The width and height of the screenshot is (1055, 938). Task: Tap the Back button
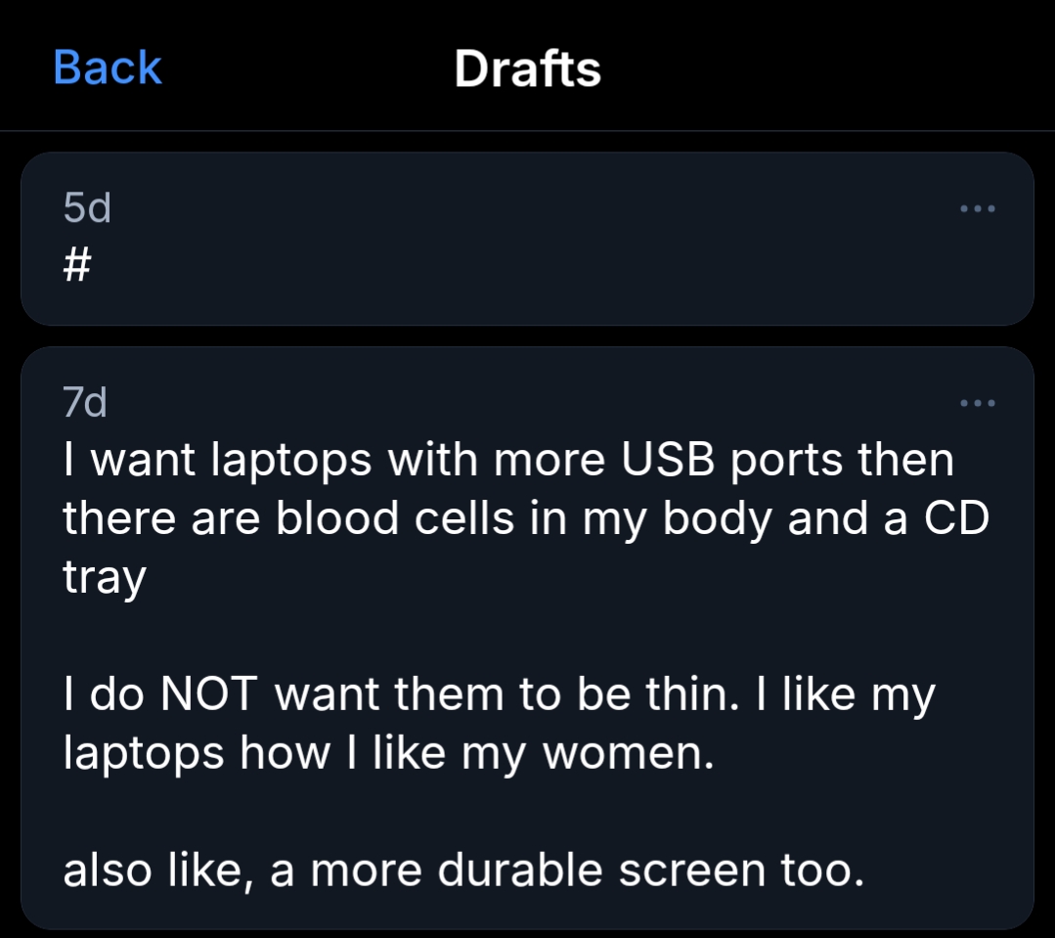pyautogui.click(x=108, y=68)
